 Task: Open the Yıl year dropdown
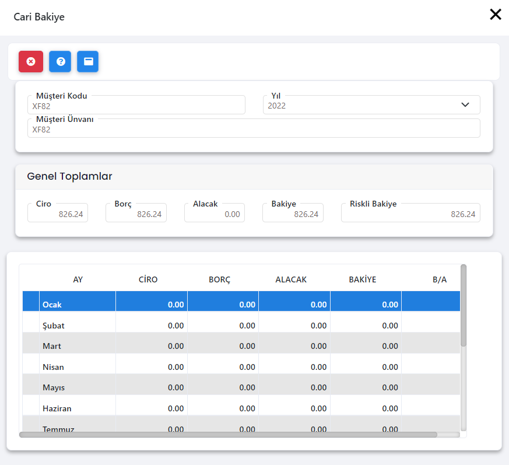coord(371,105)
